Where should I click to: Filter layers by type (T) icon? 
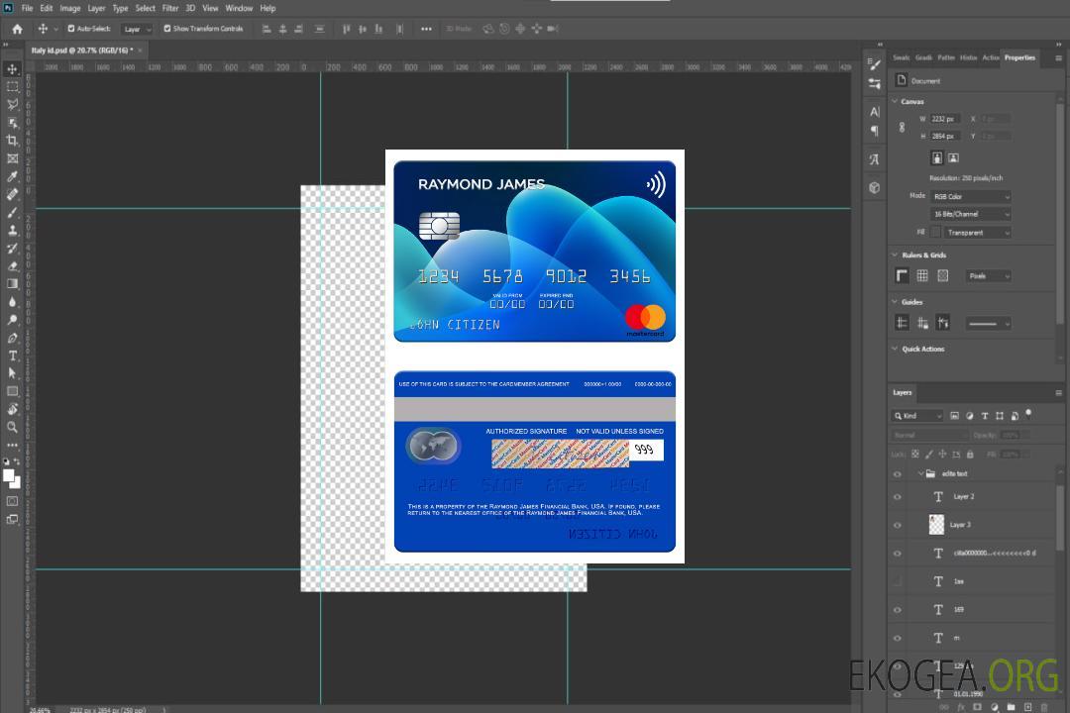coord(985,416)
